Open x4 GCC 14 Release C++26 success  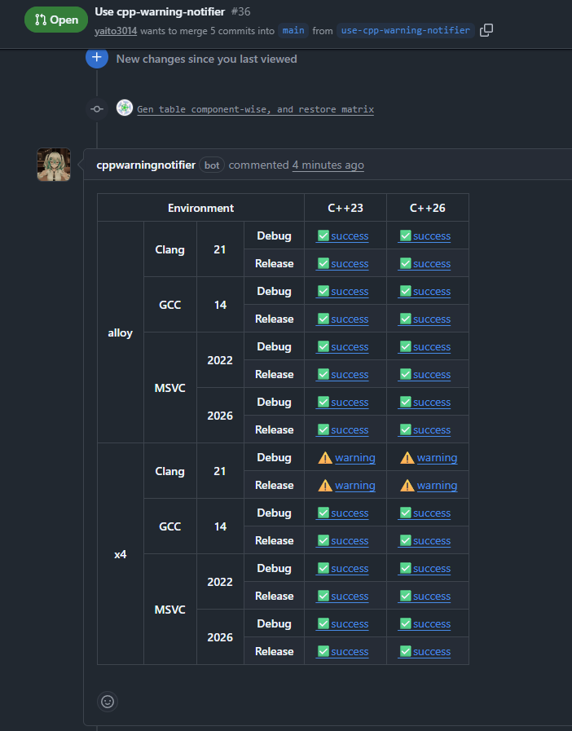425,541
